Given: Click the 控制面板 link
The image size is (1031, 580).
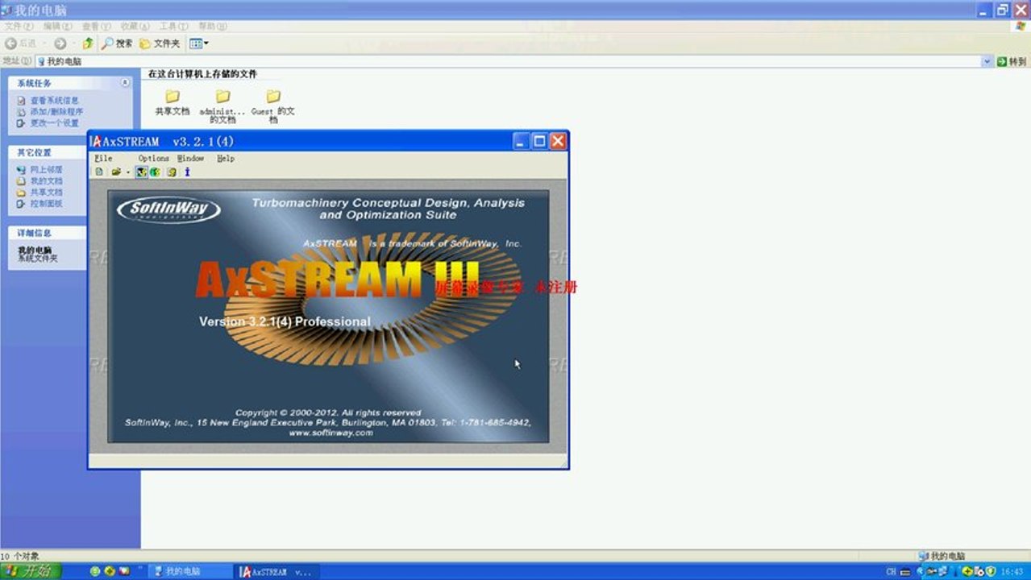Looking at the screenshot, I should 46,204.
